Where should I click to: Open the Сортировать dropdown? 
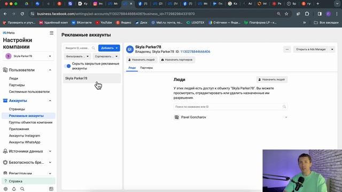[x=106, y=57]
